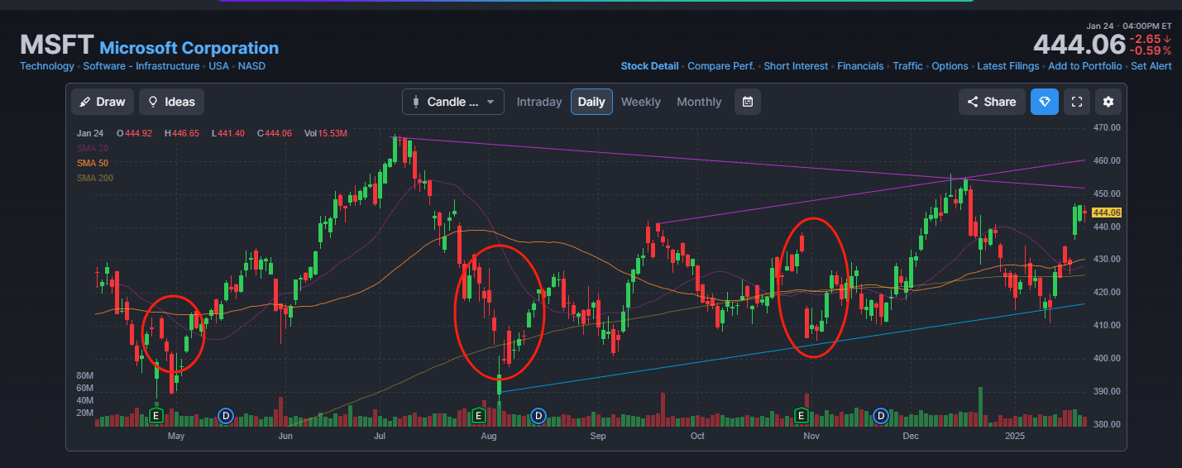Click Add to Portfolio link
This screenshot has width=1182, height=468.
[1085, 66]
